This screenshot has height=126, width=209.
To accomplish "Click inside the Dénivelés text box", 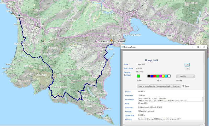I will 170,100.
